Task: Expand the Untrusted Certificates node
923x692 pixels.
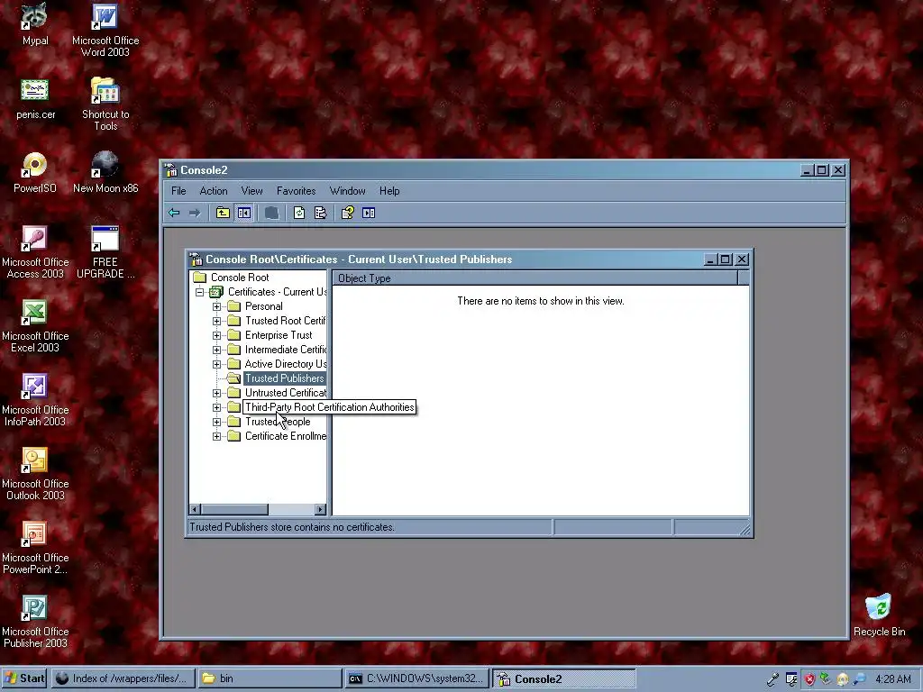Action: pos(216,393)
